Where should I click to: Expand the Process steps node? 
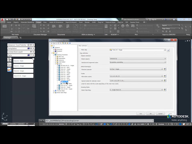click(x=54, y=91)
